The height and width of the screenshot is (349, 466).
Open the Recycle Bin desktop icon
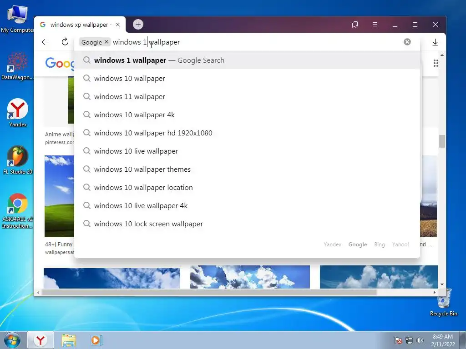443,302
